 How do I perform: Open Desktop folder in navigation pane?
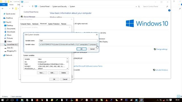tap(10, 25)
